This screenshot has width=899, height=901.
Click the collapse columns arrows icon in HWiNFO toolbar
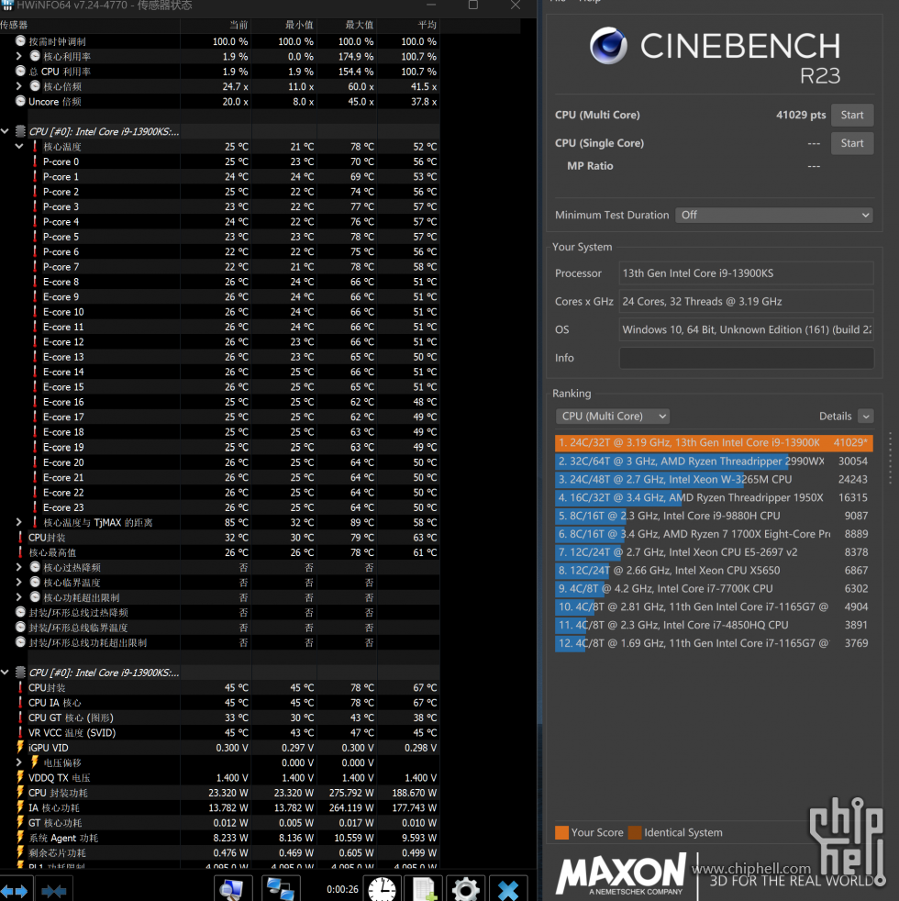(x=54, y=891)
